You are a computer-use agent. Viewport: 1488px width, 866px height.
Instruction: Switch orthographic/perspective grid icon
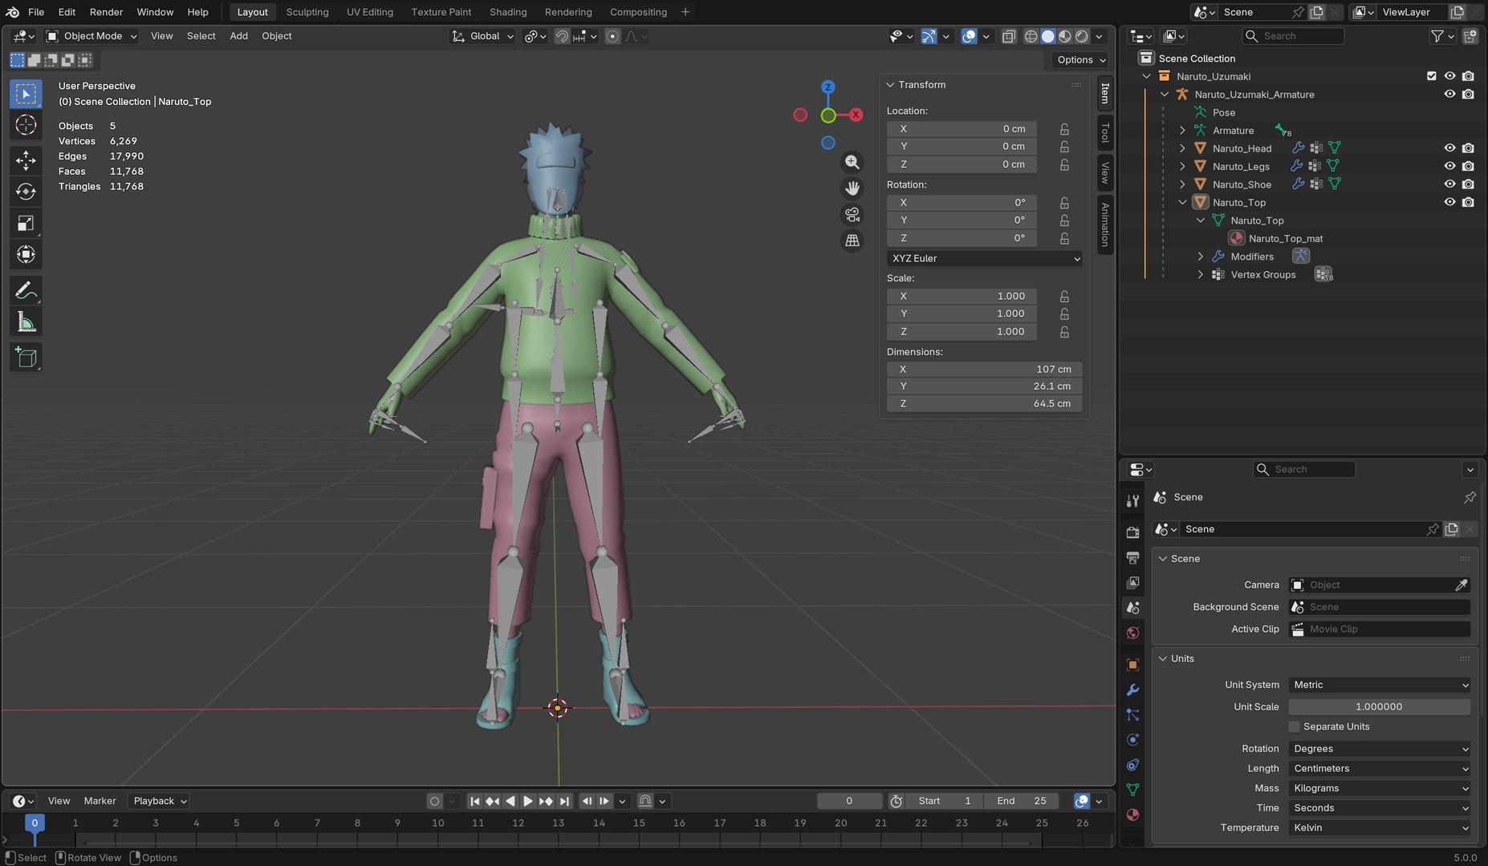pyautogui.click(x=852, y=241)
